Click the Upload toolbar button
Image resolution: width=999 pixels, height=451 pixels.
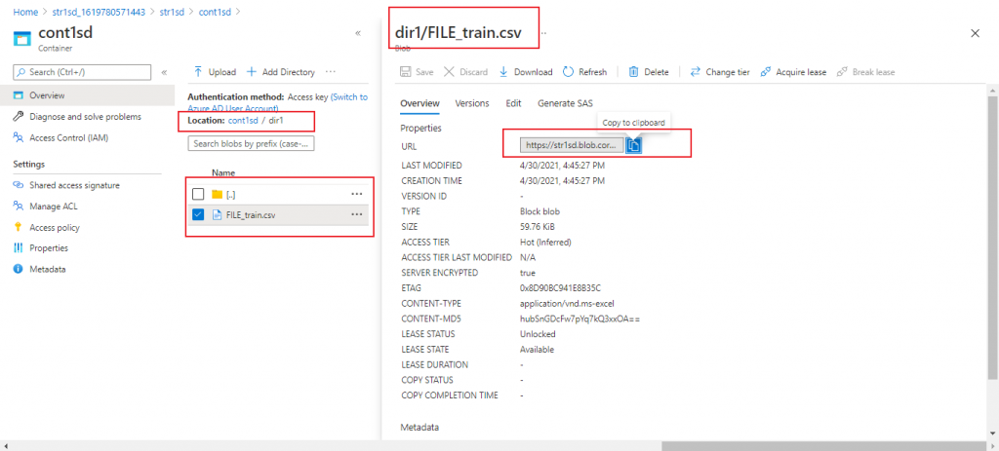[x=215, y=72]
